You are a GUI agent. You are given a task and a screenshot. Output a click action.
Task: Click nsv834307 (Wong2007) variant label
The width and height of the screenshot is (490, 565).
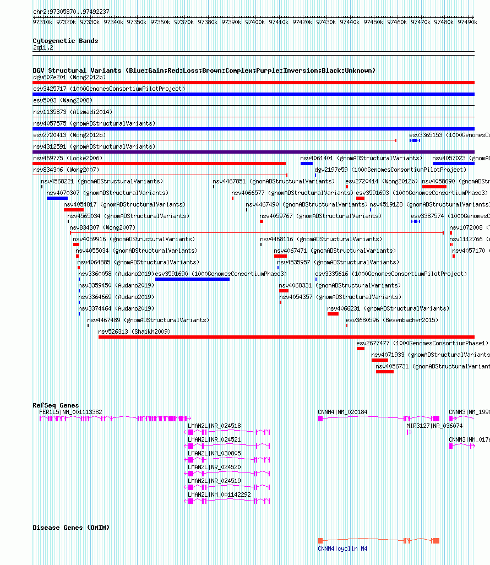click(x=102, y=227)
